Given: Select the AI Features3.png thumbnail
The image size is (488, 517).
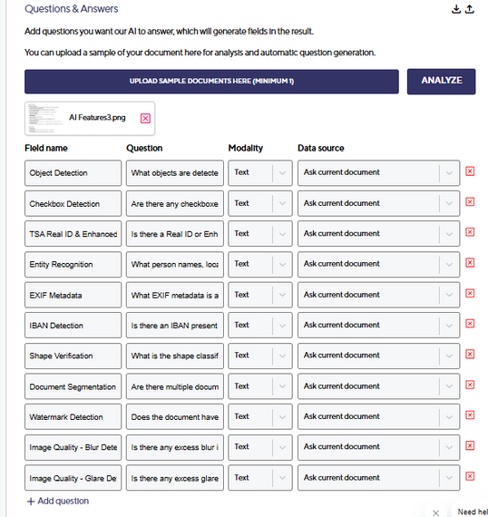Looking at the screenshot, I should pyautogui.click(x=44, y=119).
